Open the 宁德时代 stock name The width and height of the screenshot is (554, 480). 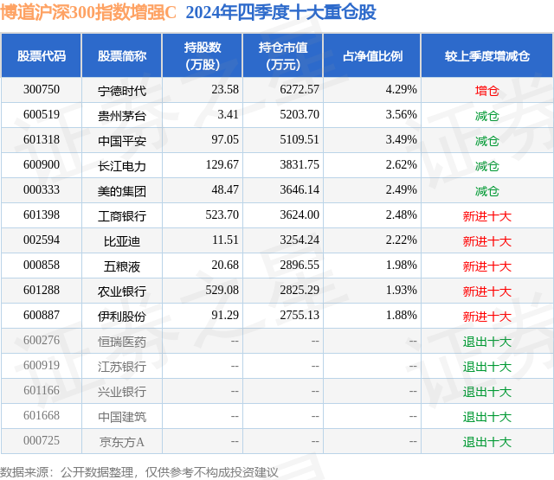tap(122, 91)
